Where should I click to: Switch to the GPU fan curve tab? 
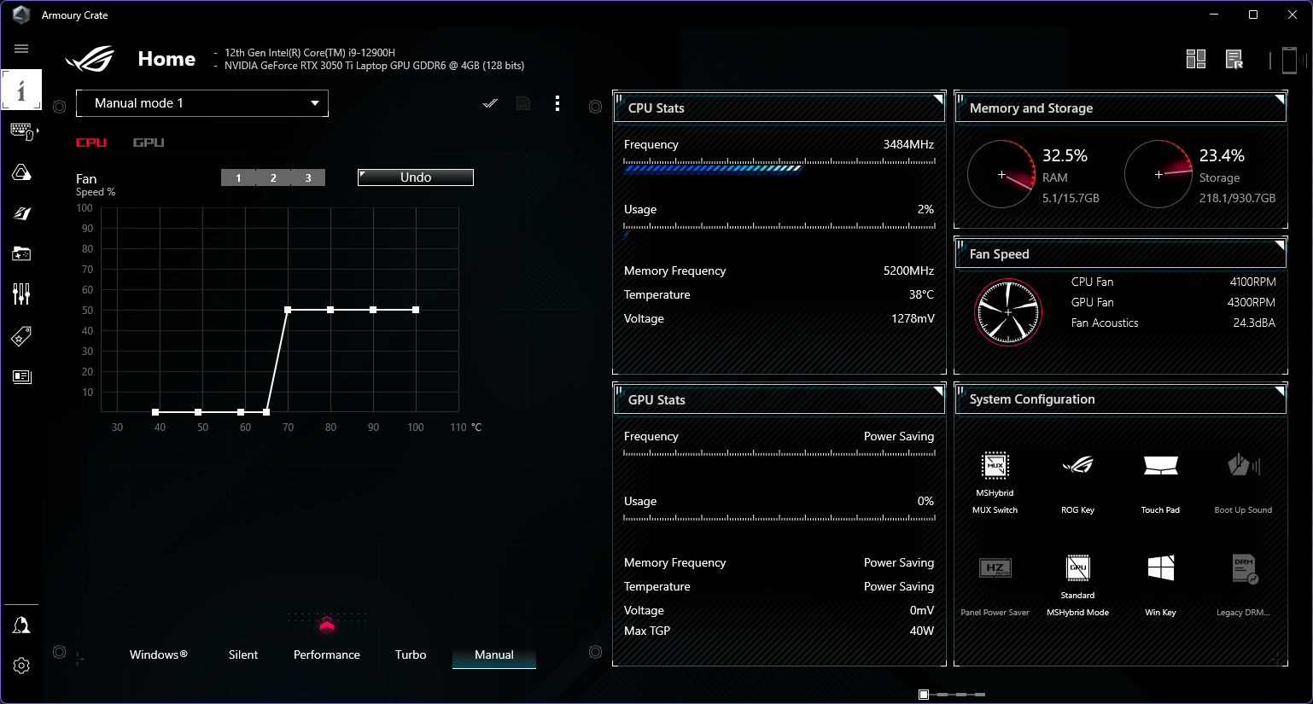[149, 143]
